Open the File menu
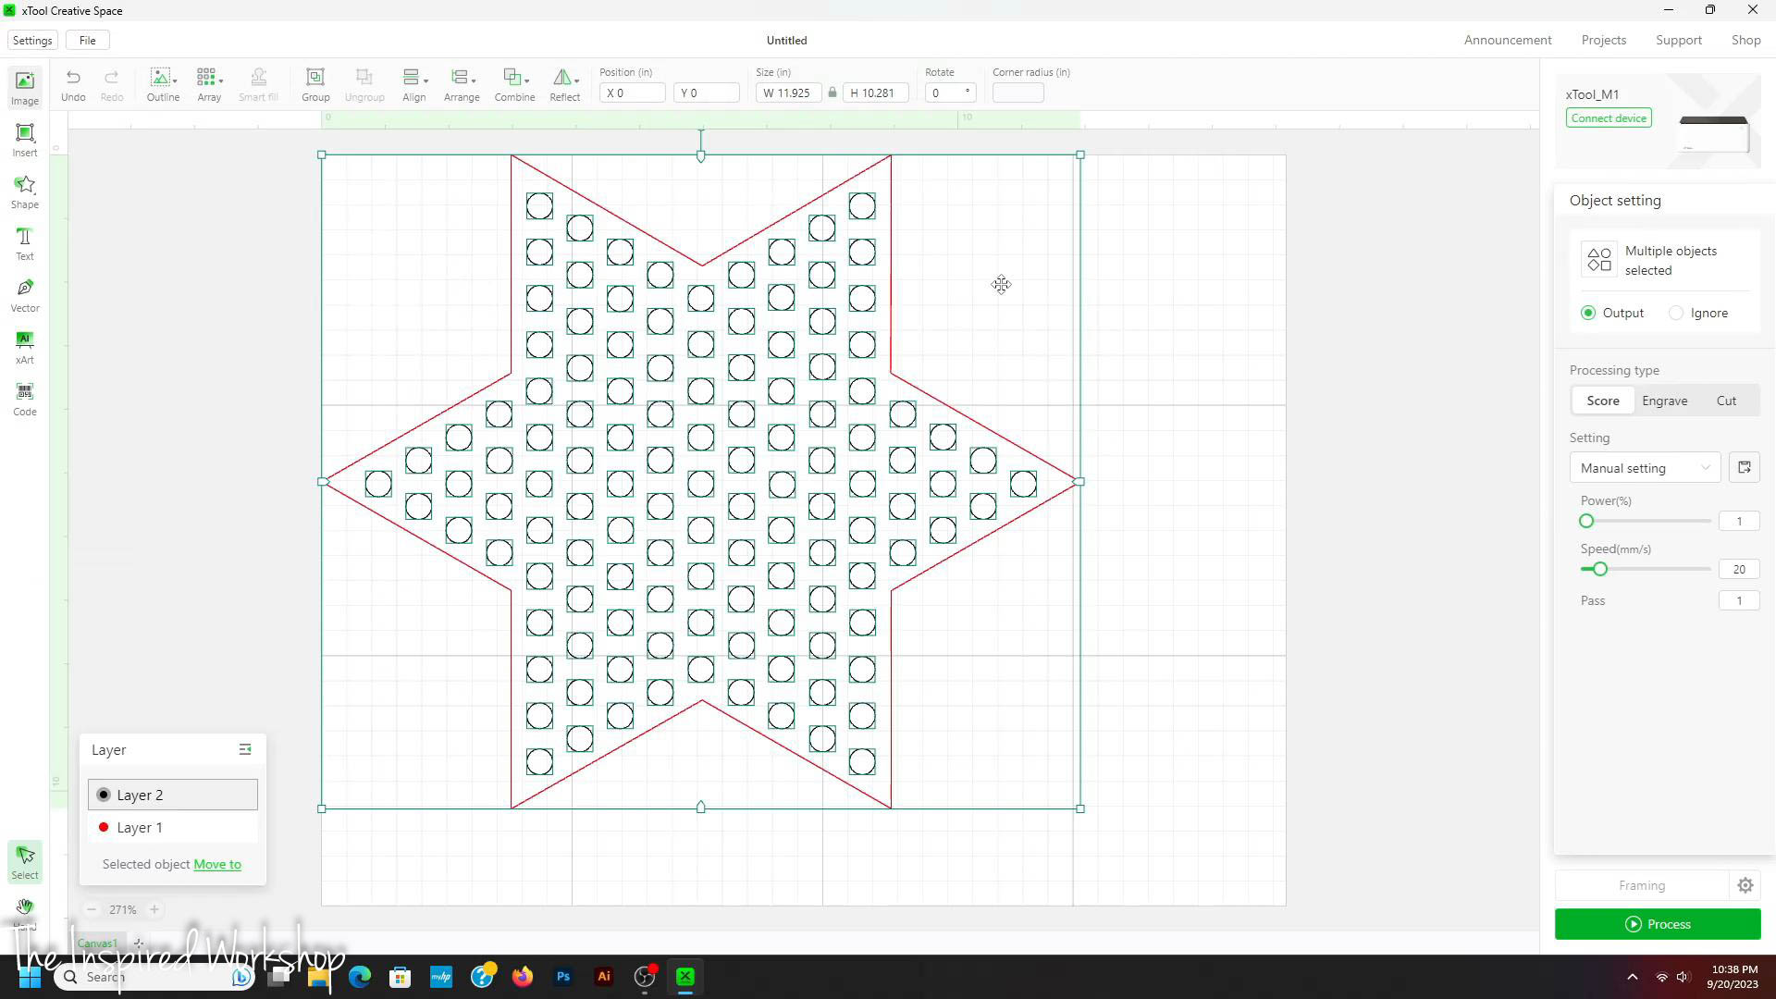The height and width of the screenshot is (999, 1776). pyautogui.click(x=87, y=40)
